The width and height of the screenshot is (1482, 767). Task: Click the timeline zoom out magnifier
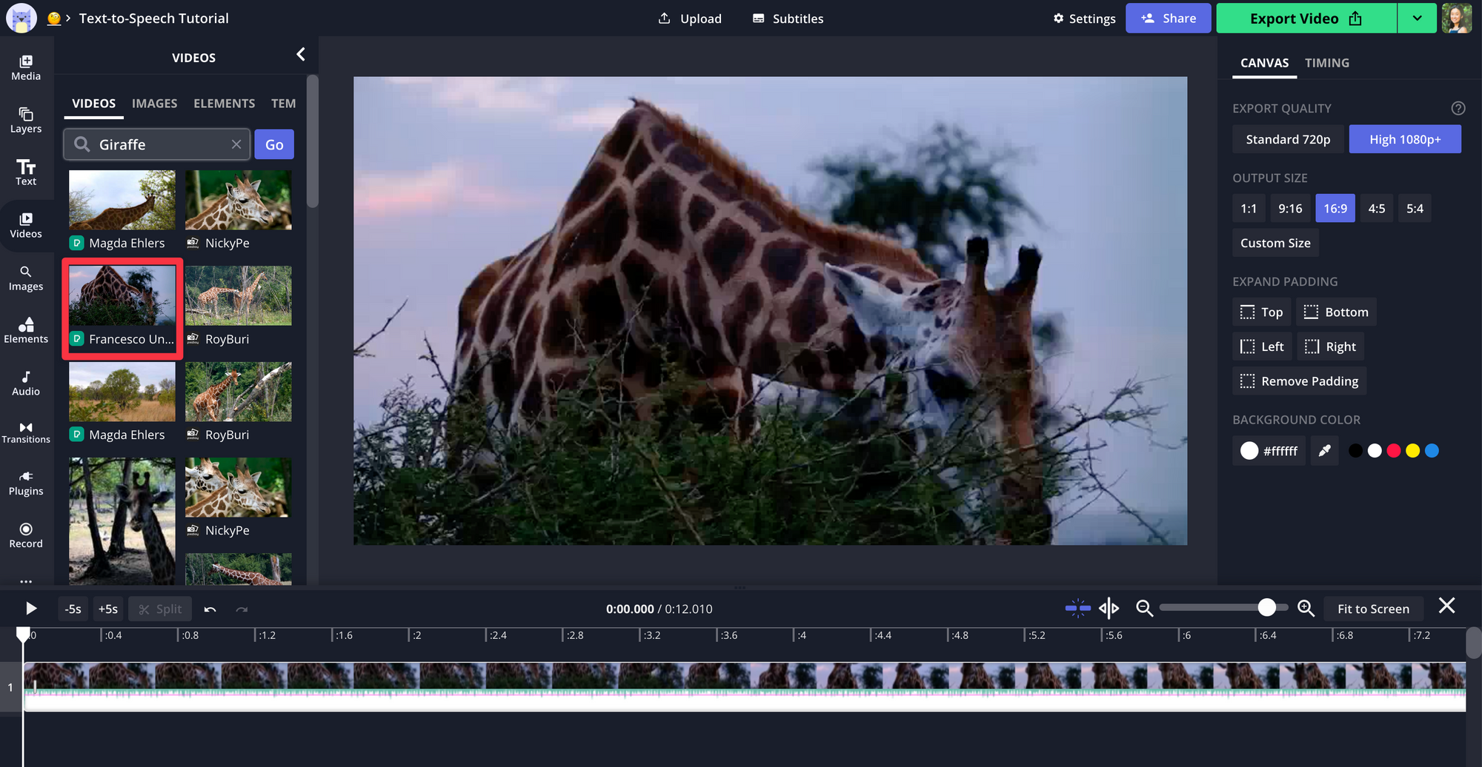1144,609
